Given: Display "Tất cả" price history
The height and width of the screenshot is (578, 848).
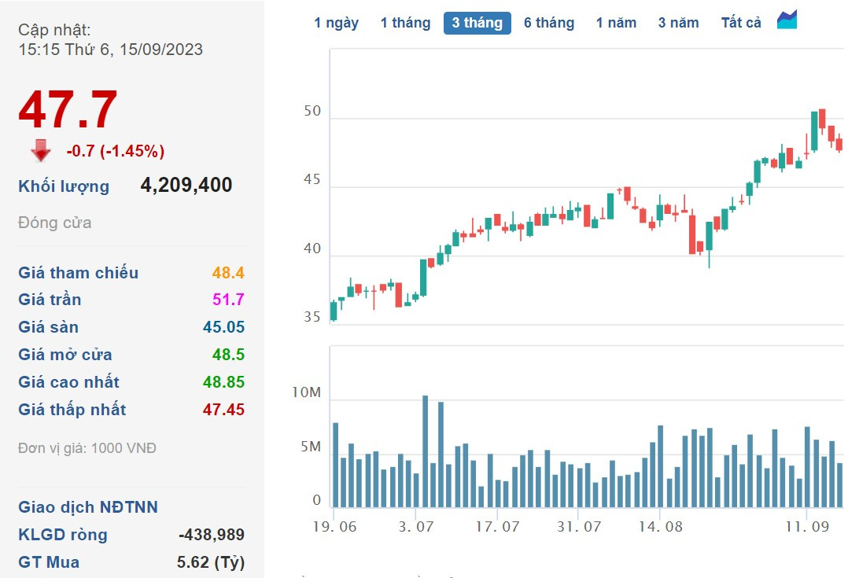Looking at the screenshot, I should tap(741, 23).
